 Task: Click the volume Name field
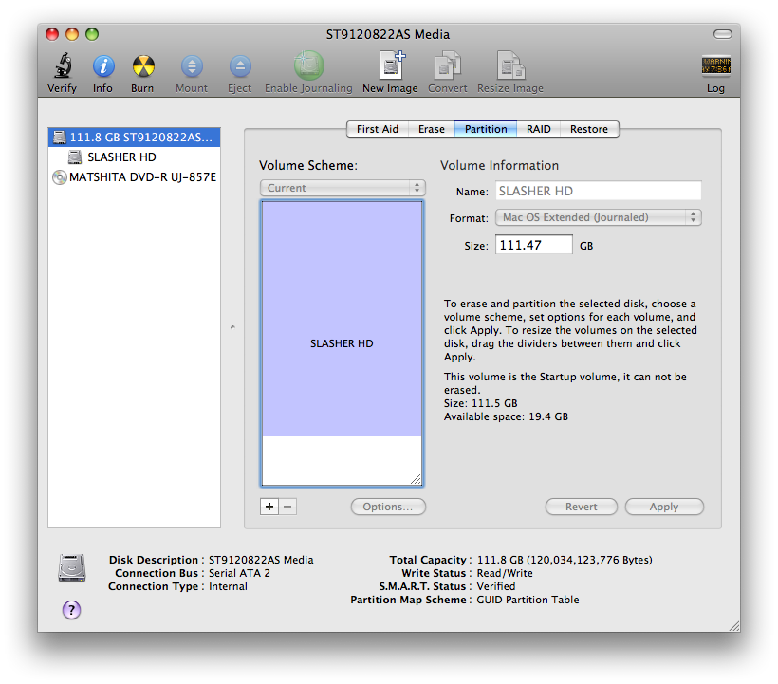[x=599, y=191]
